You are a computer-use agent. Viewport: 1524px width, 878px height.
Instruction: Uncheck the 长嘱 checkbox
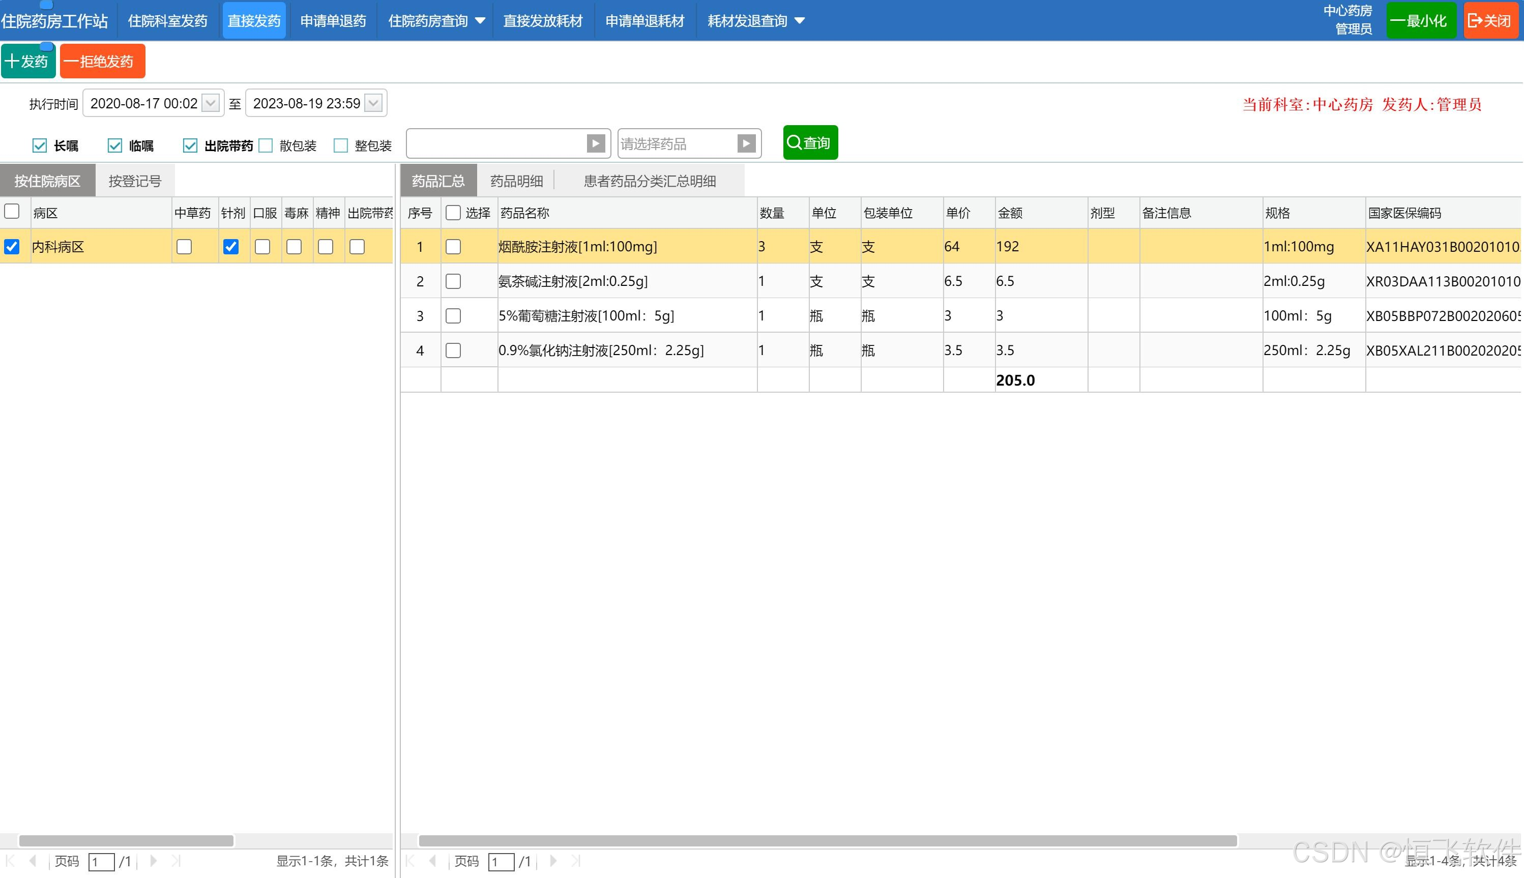40,145
